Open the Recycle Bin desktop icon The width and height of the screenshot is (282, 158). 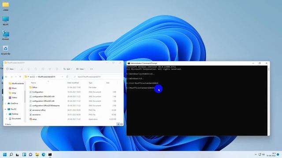click(6, 50)
